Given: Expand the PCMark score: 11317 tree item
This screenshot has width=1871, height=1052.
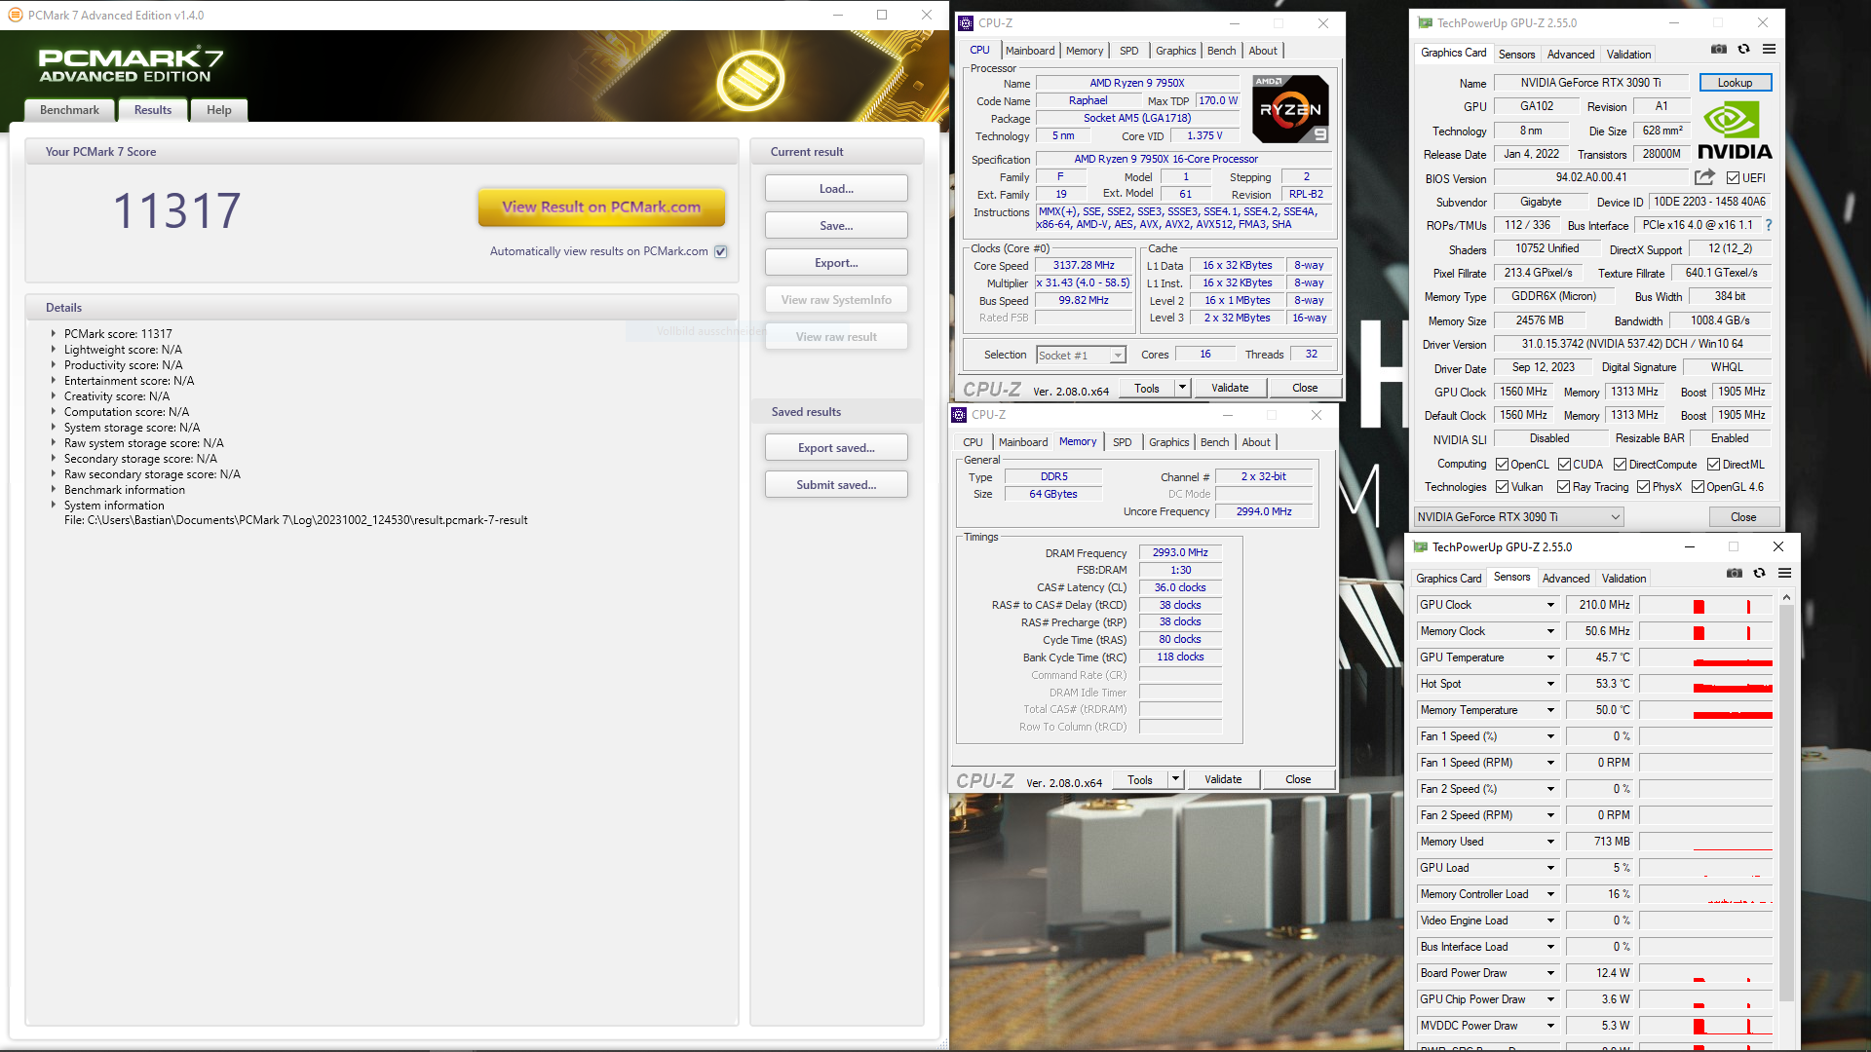Looking at the screenshot, I should (54, 333).
